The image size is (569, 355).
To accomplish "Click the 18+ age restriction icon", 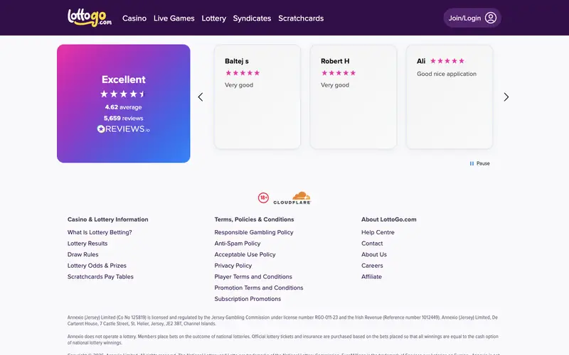I will click(x=263, y=198).
